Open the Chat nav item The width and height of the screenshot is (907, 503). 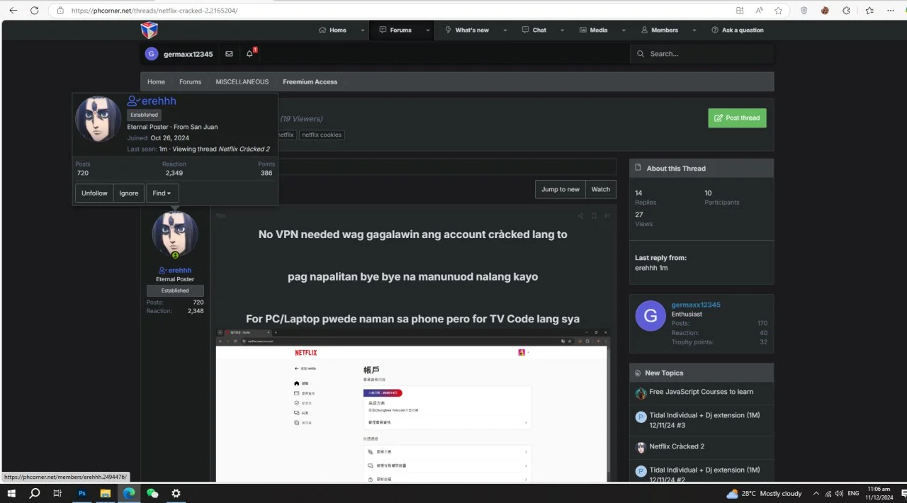pos(534,30)
